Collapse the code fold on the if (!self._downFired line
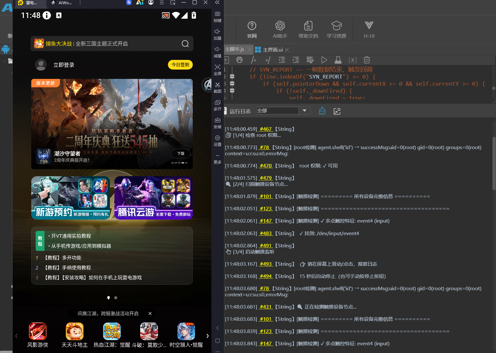 pyautogui.click(x=232, y=91)
